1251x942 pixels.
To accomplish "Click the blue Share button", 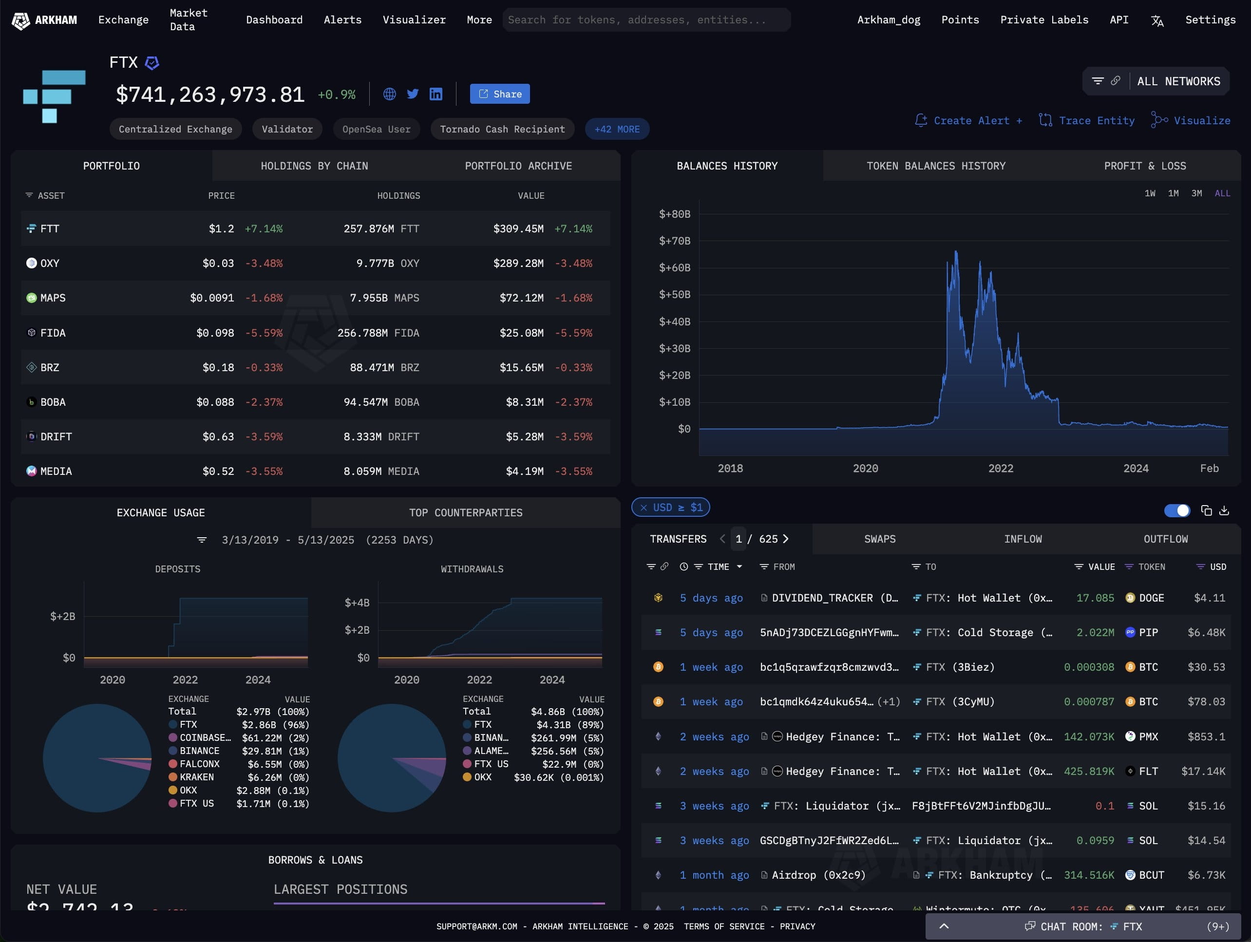I will (499, 94).
